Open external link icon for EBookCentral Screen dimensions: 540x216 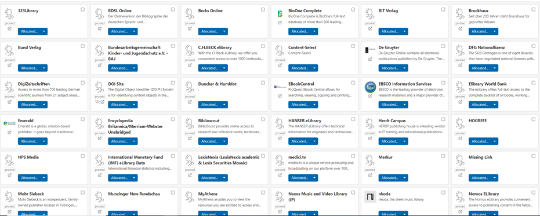click(280, 96)
